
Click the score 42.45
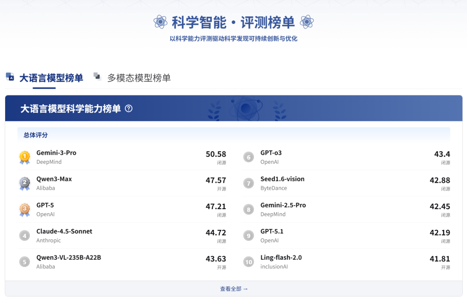pyautogui.click(x=440, y=207)
